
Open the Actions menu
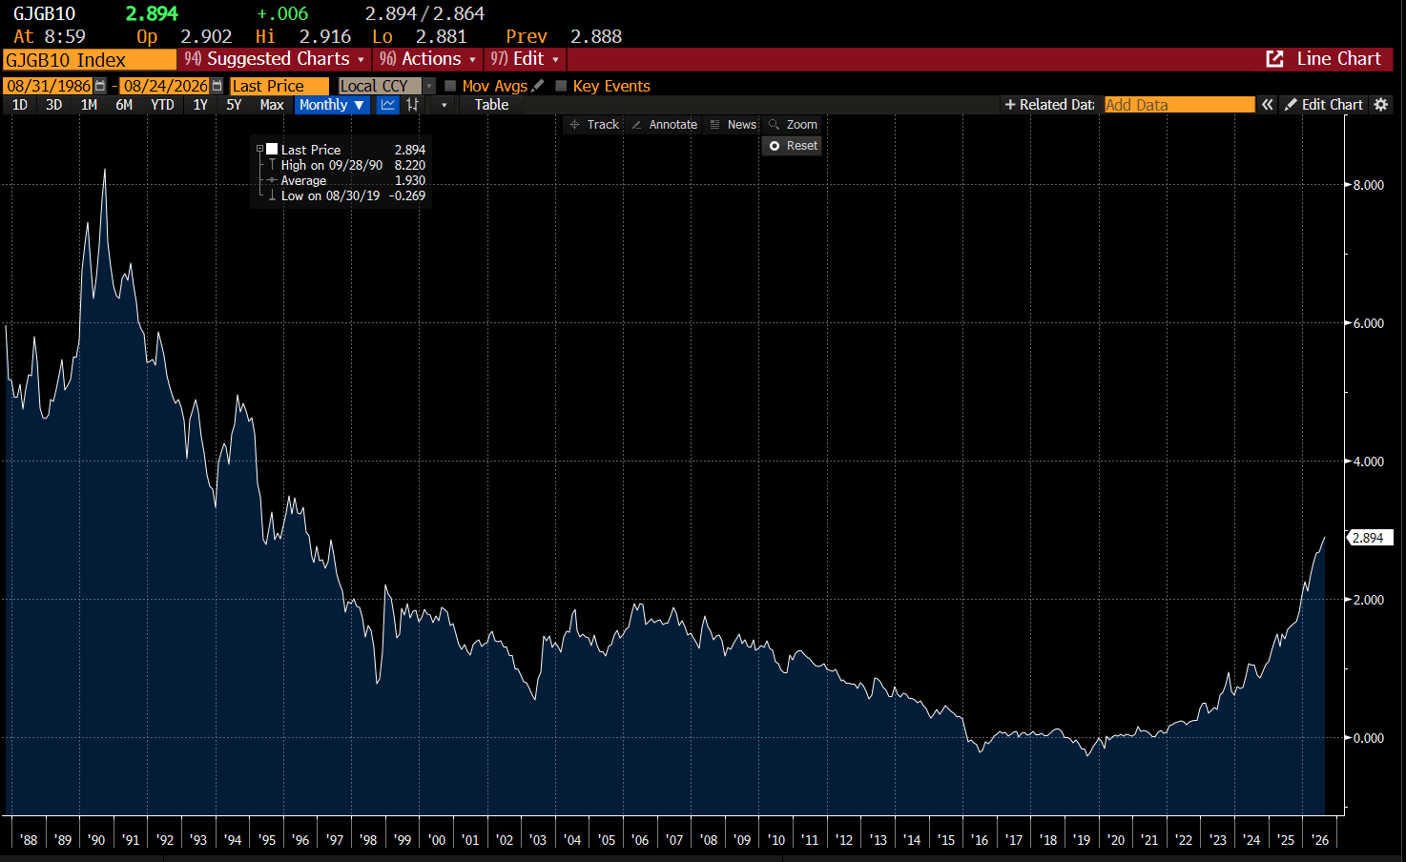427,59
